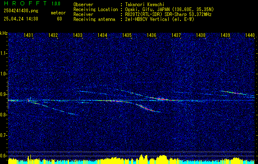Click time marker 1432
The height and width of the screenshot is (164, 258).
point(53,35)
